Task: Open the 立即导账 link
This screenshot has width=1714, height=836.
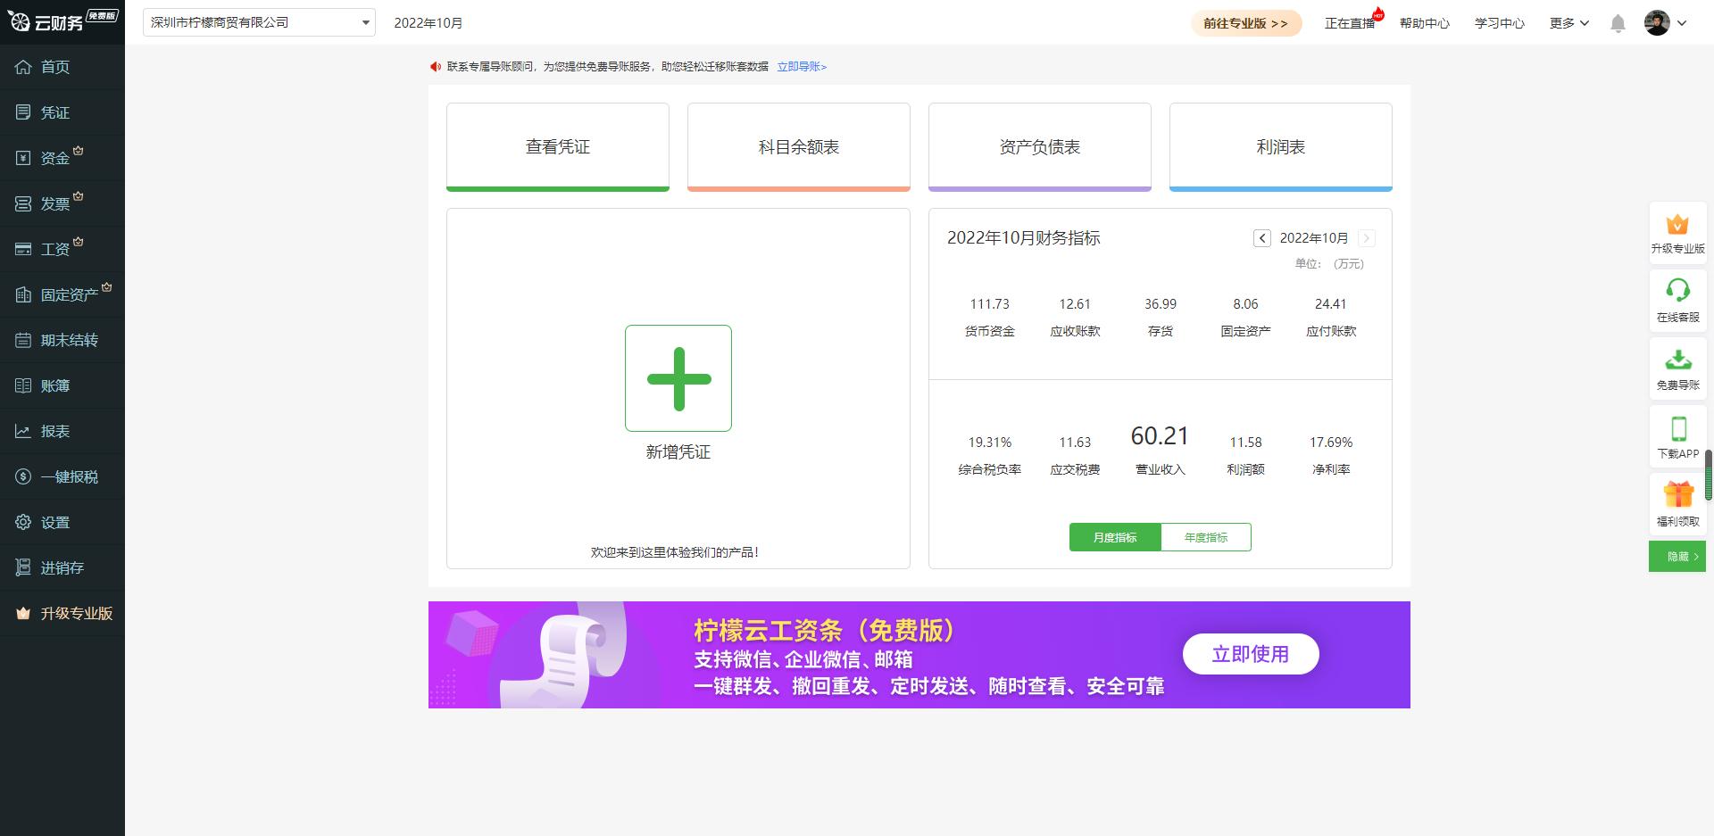Action: (801, 67)
